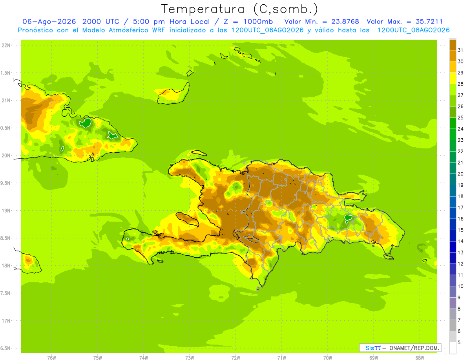Click the "28" colorbar scale label
The image size is (471, 363).
pyautogui.click(x=461, y=84)
